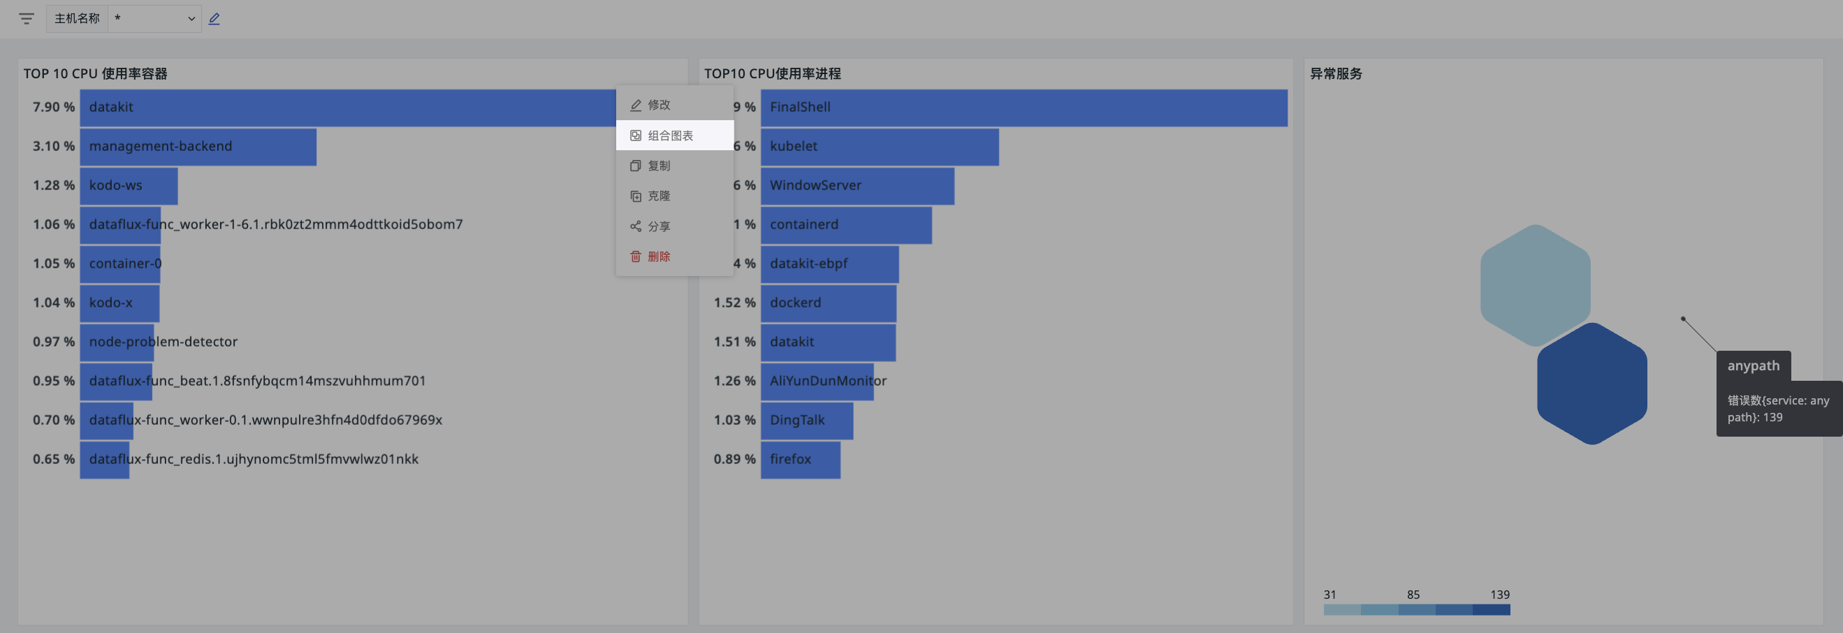
Task: Click the share icon beside 分享
Action: [635, 226]
